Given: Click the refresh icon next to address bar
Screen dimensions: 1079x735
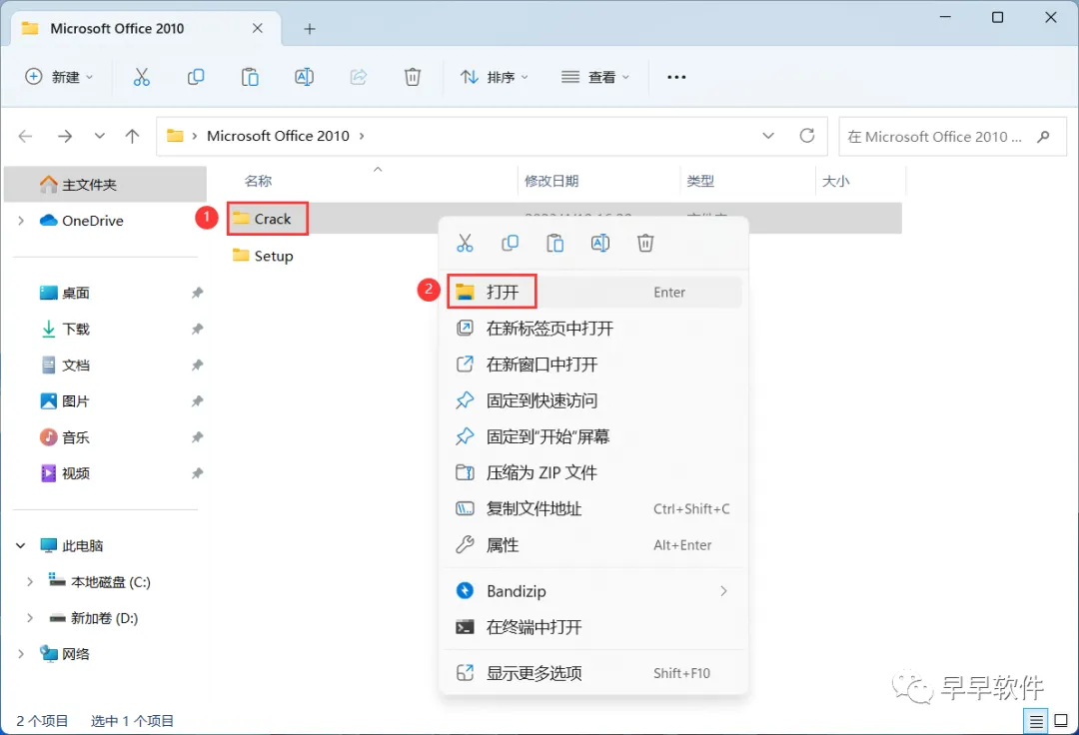Looking at the screenshot, I should (x=807, y=136).
